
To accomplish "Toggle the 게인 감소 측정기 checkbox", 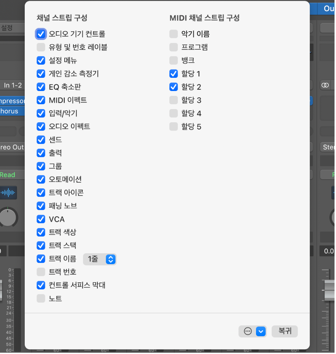I will 41,74.
